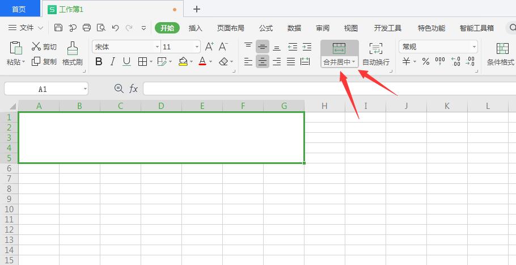Click the distributed alignment icon

tap(306, 61)
